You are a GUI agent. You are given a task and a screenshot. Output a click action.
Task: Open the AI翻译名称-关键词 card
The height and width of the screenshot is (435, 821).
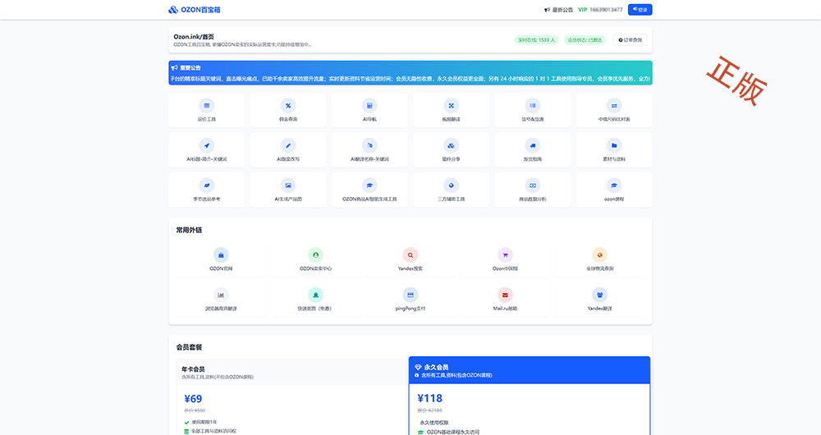point(369,149)
